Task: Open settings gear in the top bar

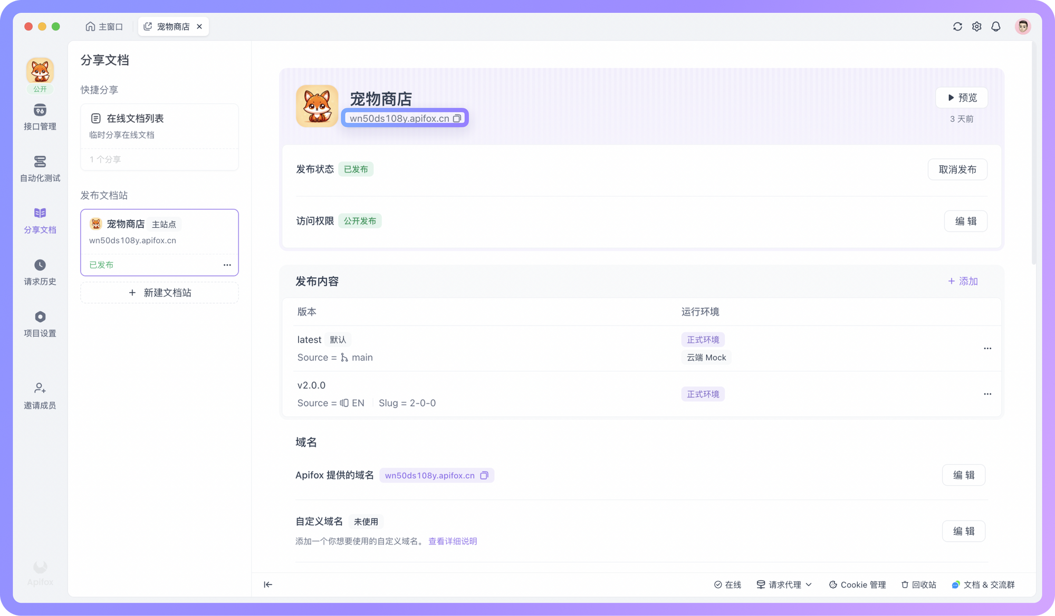Action: [976, 26]
